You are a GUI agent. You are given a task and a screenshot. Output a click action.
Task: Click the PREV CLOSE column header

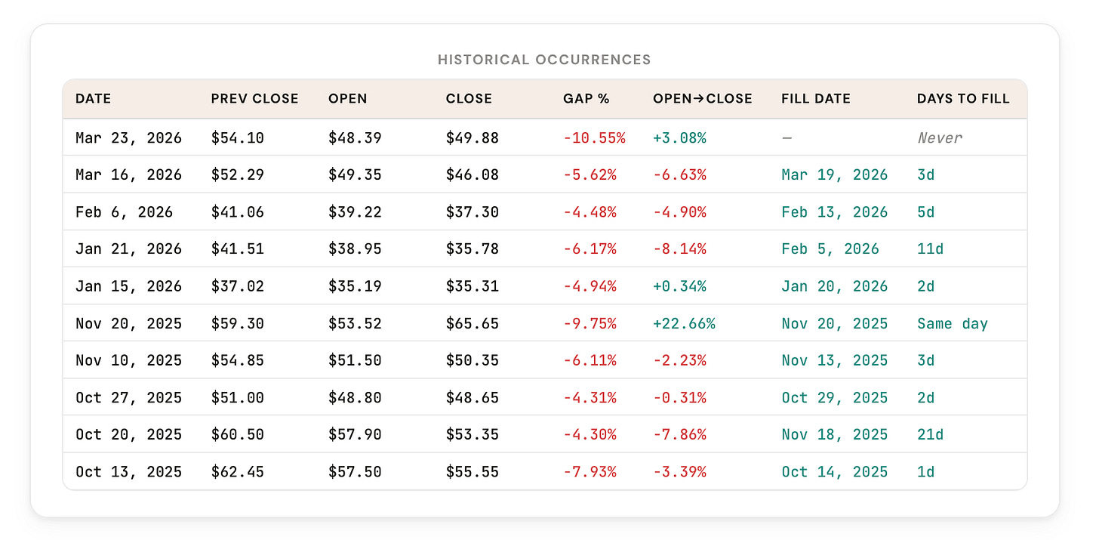pyautogui.click(x=254, y=98)
